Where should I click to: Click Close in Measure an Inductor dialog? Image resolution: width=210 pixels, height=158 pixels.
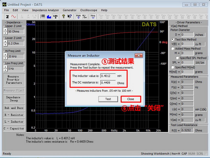pos(130,99)
